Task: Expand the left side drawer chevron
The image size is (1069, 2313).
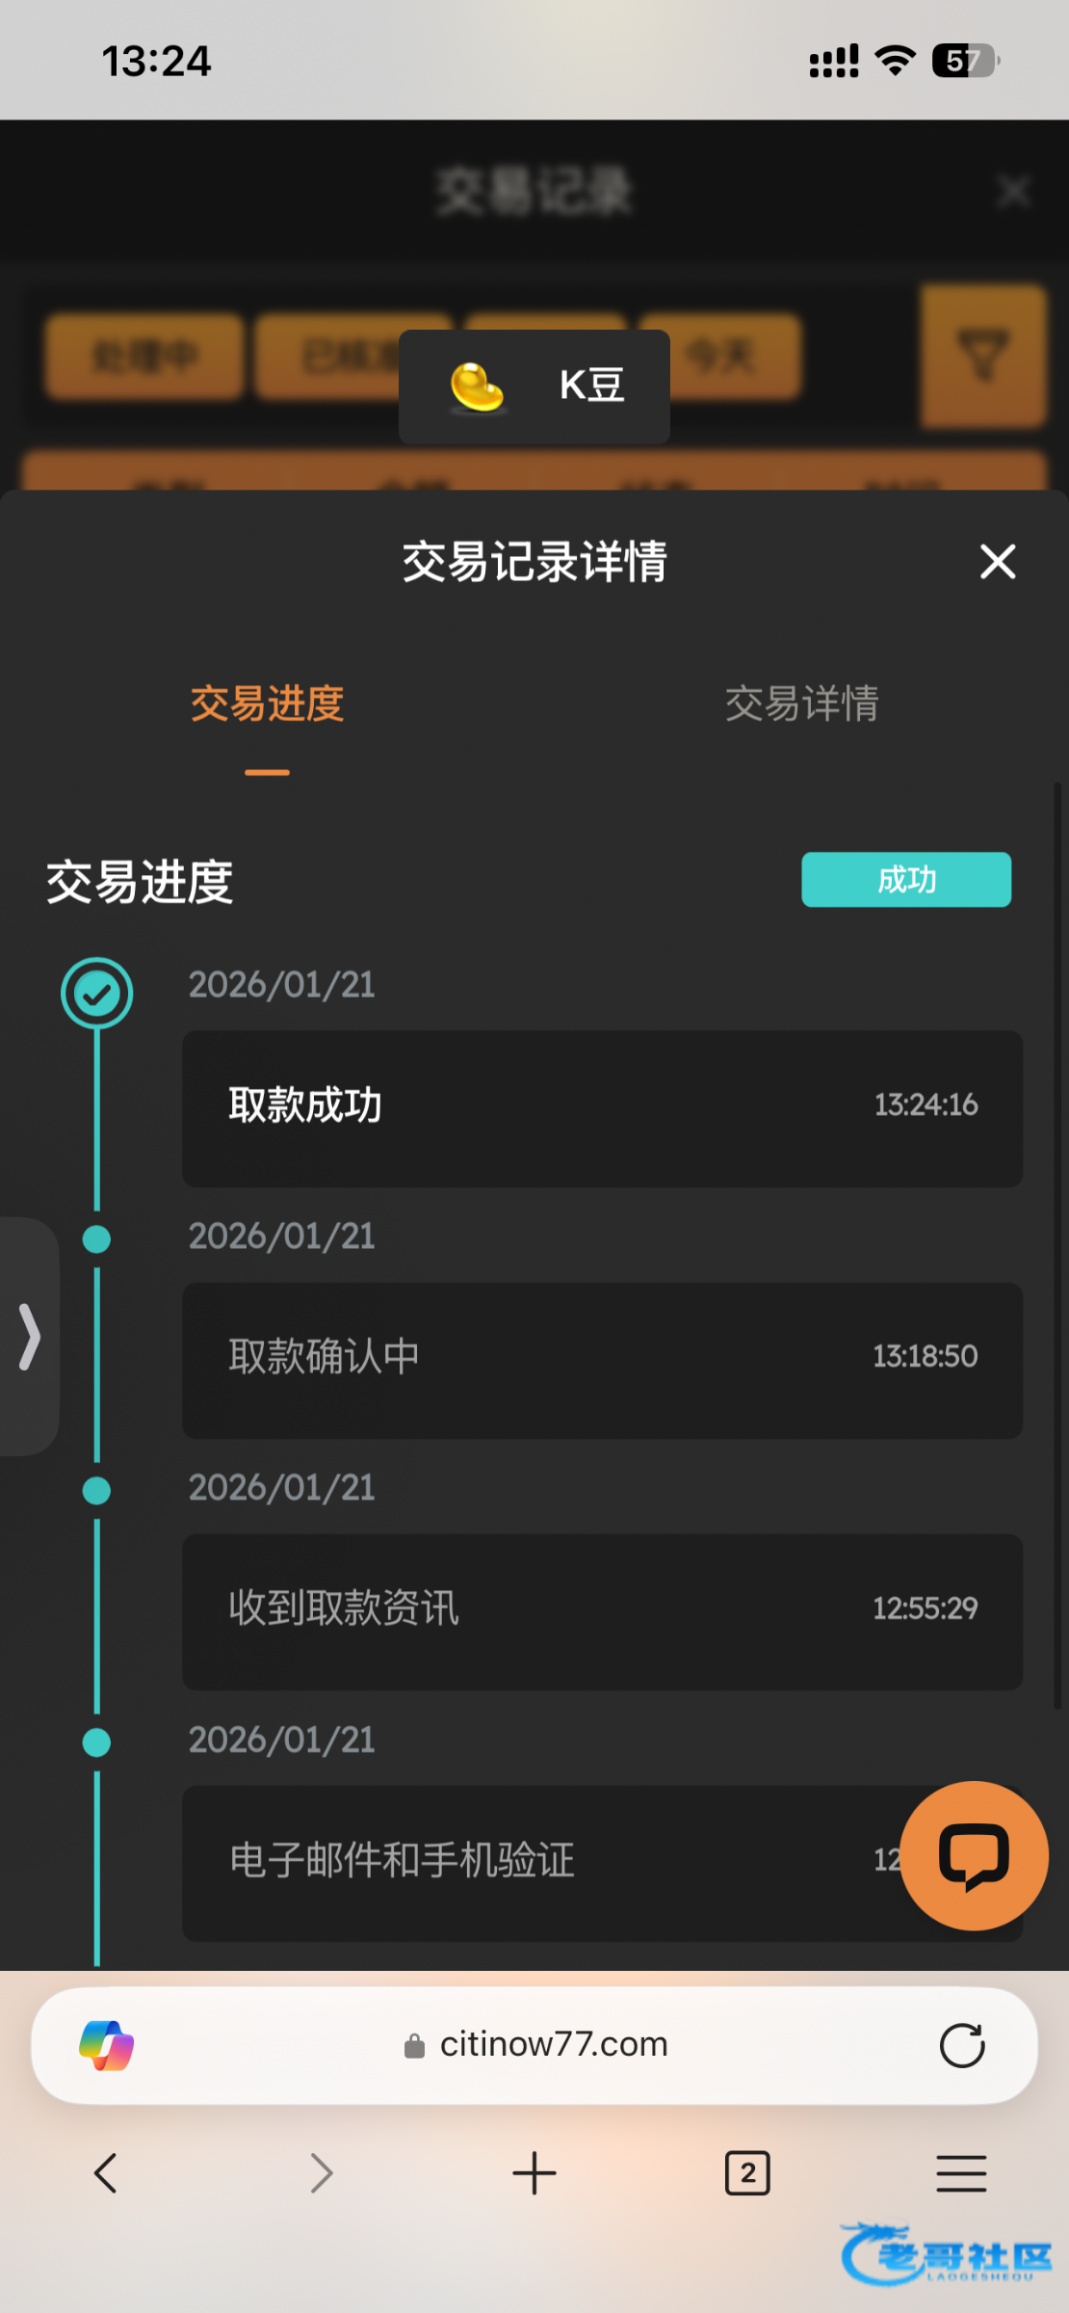Action: [x=30, y=1336]
